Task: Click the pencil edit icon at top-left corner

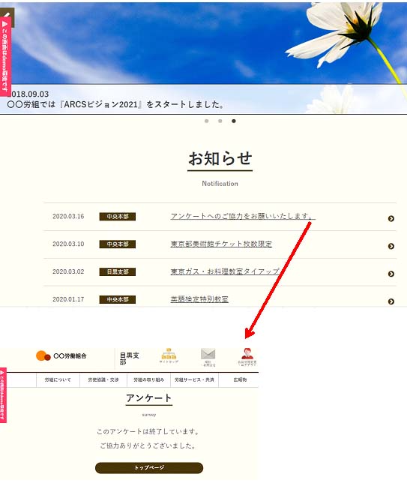Action: [7, 14]
